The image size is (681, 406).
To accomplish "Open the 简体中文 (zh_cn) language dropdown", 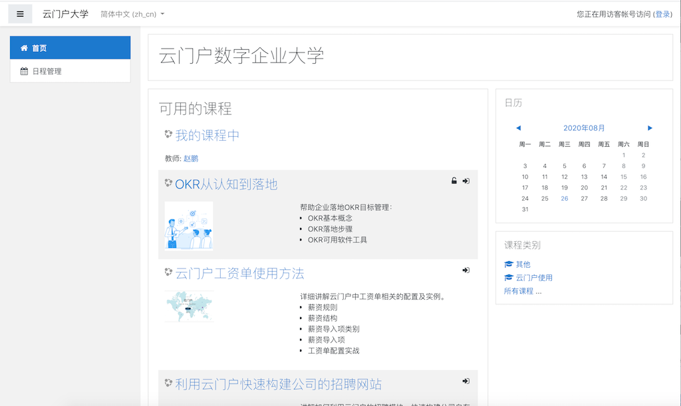I will coord(132,14).
